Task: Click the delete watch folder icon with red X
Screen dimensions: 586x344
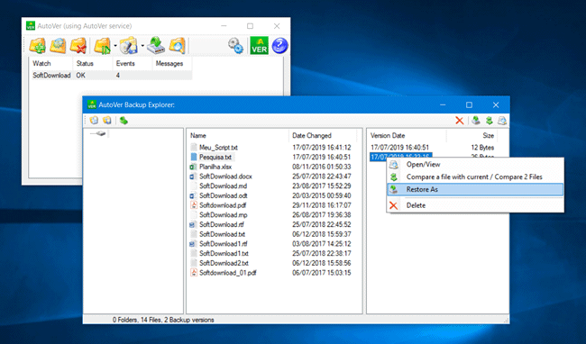Action: [78, 46]
